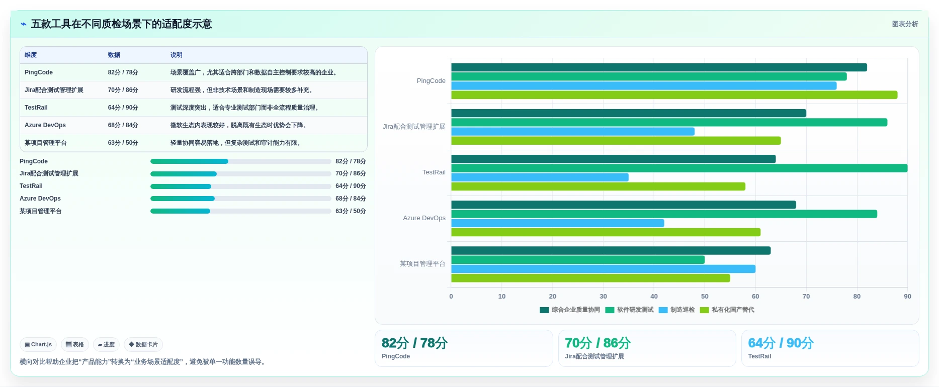This screenshot has height=387, width=939.
Task: Click the description starting with 研发流程强
Action: coord(242,90)
